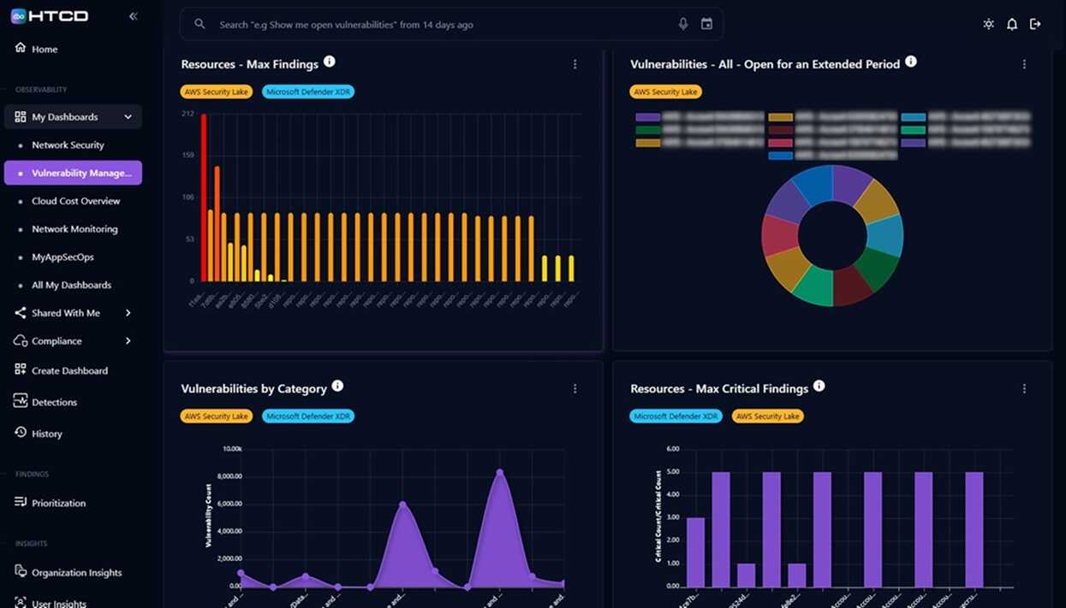Toggle the AWS Security Lake source filter
This screenshot has width=1066, height=608.
click(216, 91)
